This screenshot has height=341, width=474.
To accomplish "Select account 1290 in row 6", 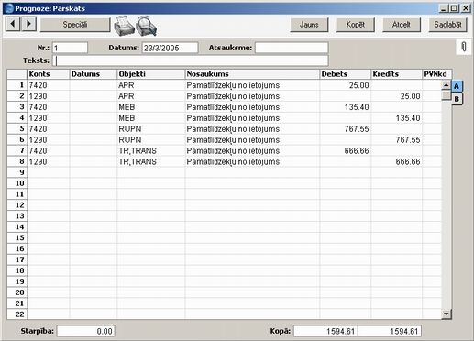I will (38, 140).
